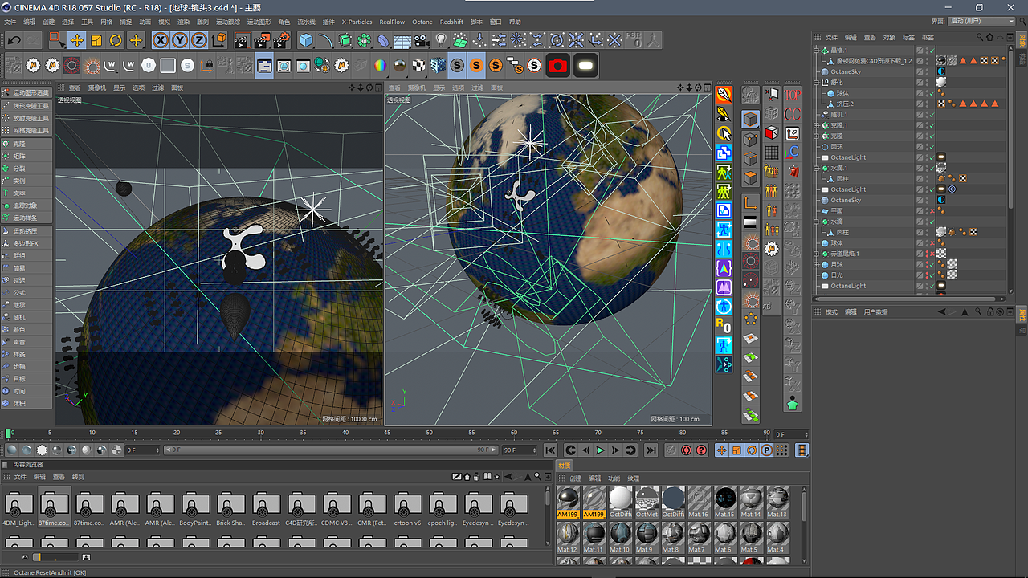Screen dimensions: 1028x578
Task: Open the BodyPaint folder in content browser
Action: [x=194, y=508]
